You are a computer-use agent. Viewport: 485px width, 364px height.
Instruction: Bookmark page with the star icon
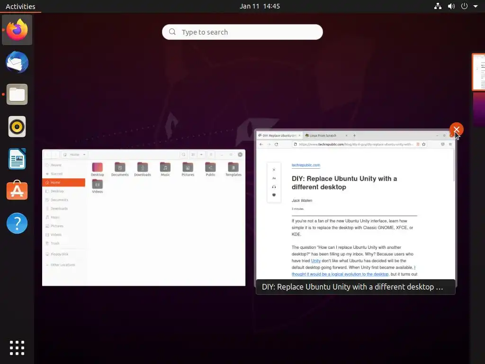(x=424, y=144)
